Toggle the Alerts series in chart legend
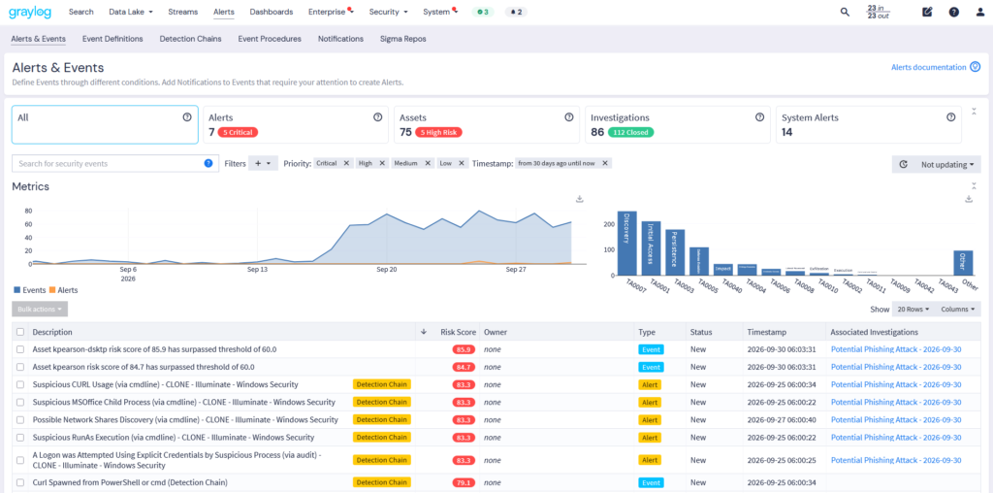Viewport: 993px width, 493px height. coord(63,290)
